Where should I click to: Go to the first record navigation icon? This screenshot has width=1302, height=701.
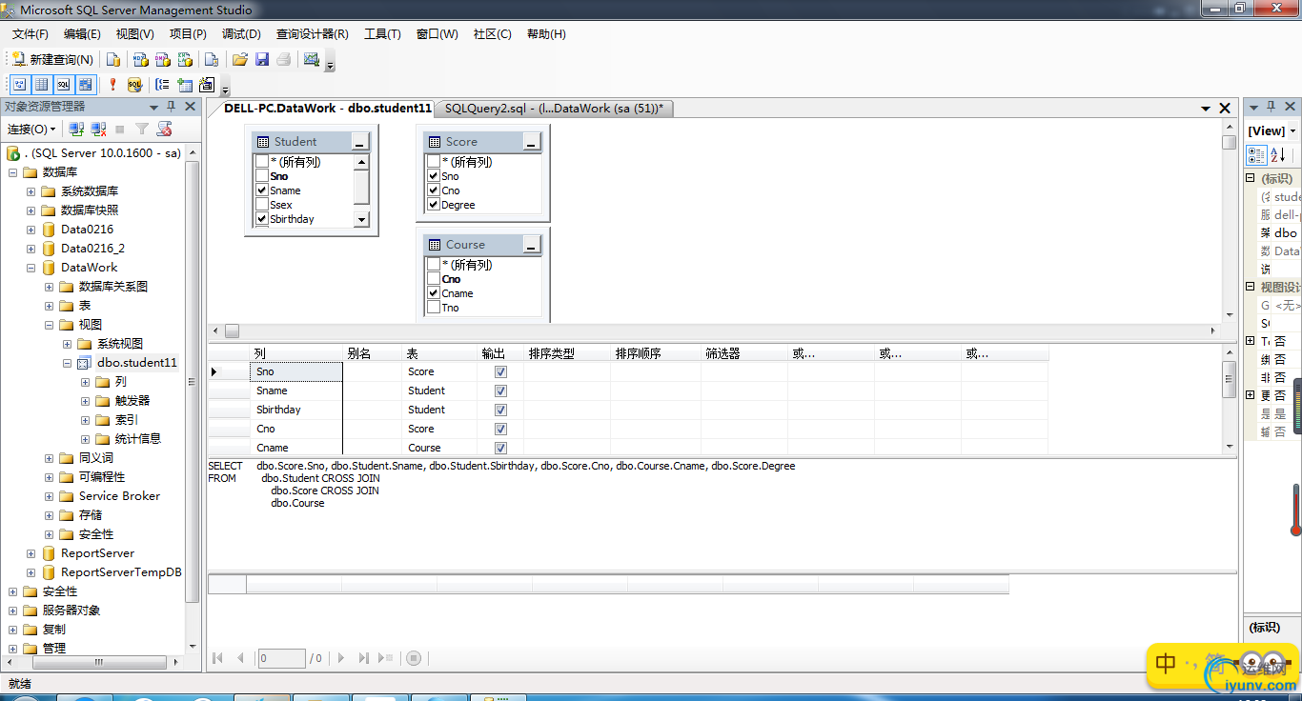point(217,658)
